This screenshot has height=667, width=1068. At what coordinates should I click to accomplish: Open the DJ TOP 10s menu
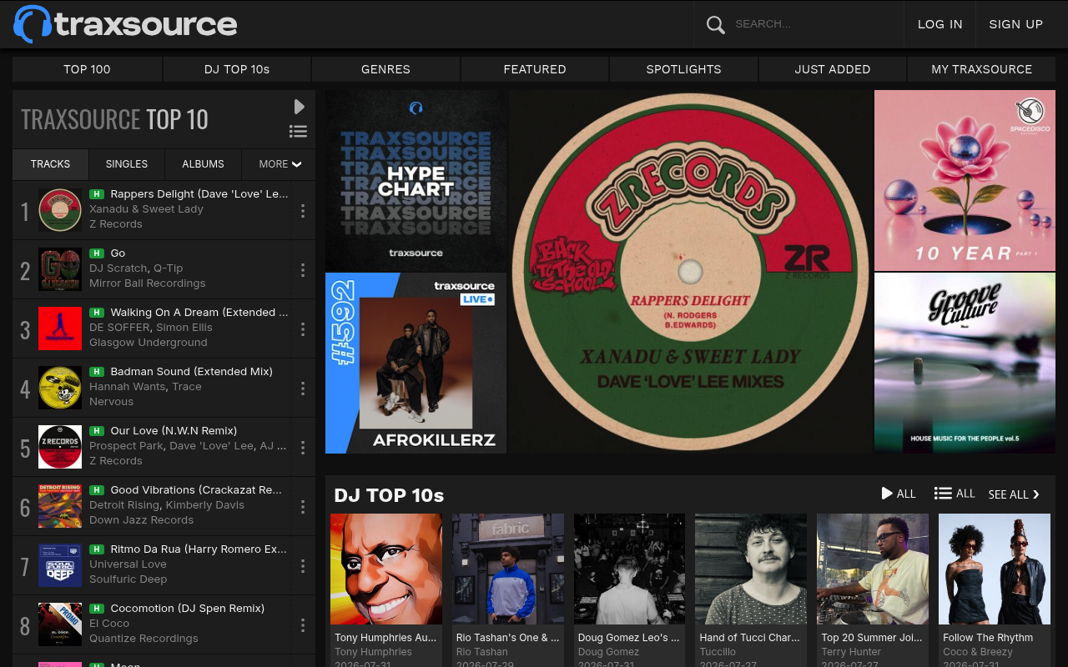coord(237,69)
